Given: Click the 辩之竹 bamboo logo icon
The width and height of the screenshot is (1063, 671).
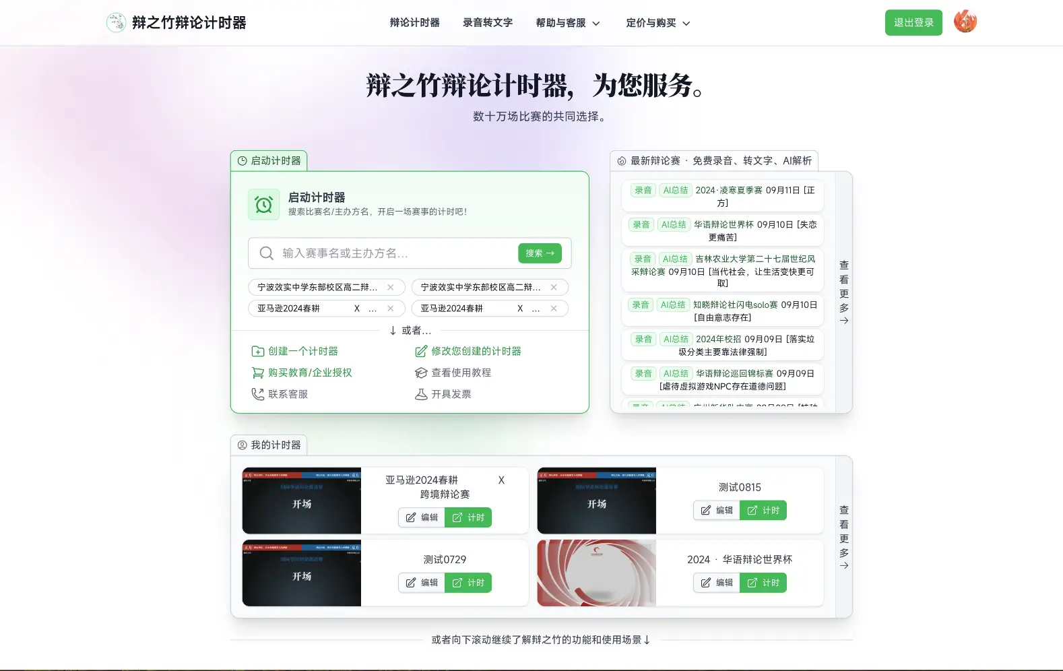Looking at the screenshot, I should coord(116,23).
